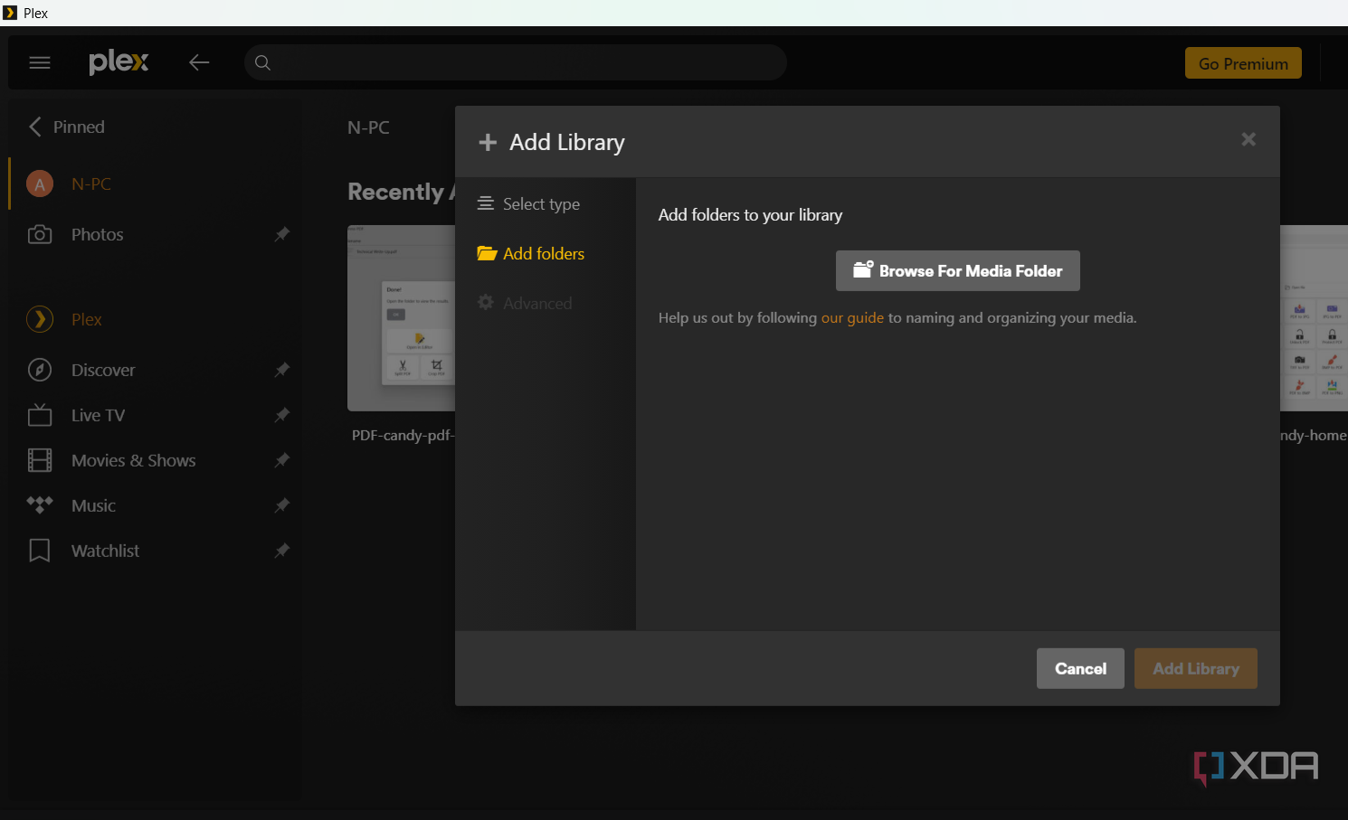Open Movies & Shows film icon
This screenshot has width=1348, height=820.
coord(40,460)
